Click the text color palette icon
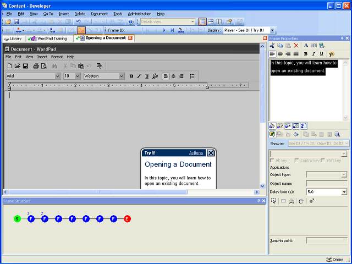 click(331, 54)
